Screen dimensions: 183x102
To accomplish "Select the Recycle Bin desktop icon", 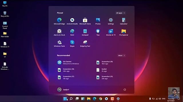I will point(5,14).
